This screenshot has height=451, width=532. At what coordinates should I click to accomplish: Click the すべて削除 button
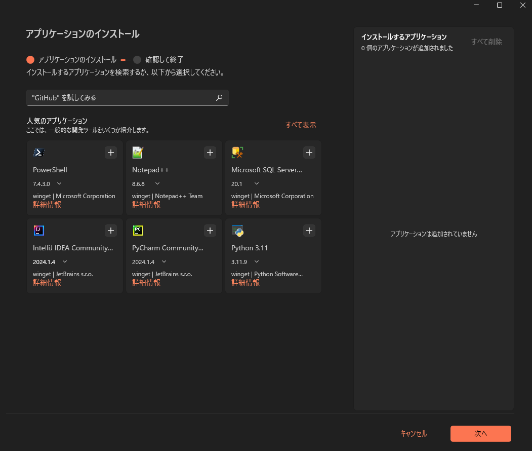point(486,42)
